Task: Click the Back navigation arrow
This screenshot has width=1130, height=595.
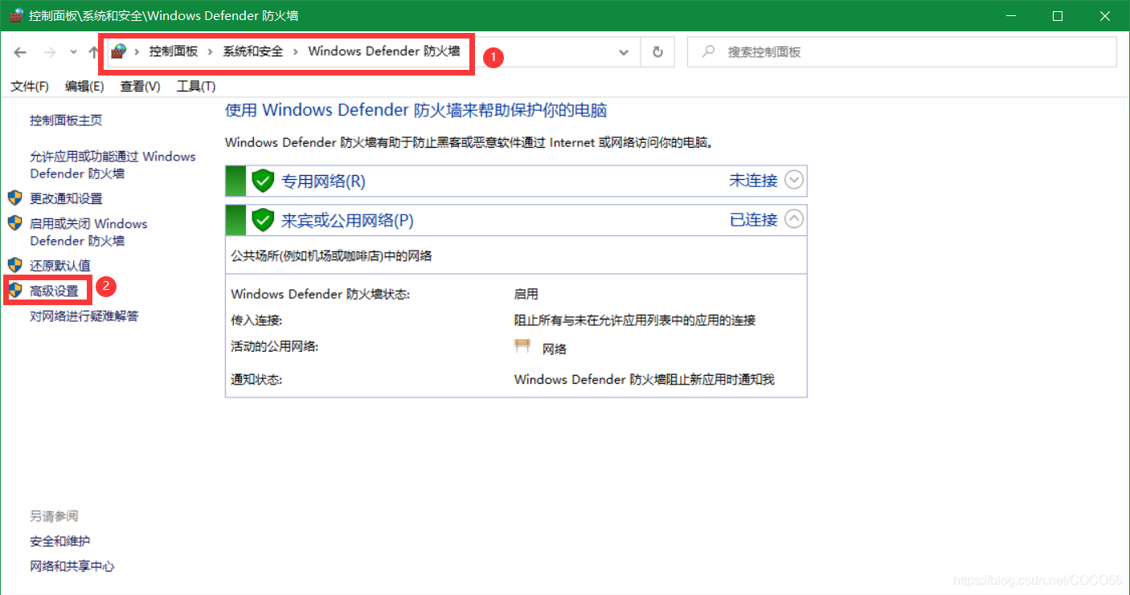Action: tap(21, 52)
